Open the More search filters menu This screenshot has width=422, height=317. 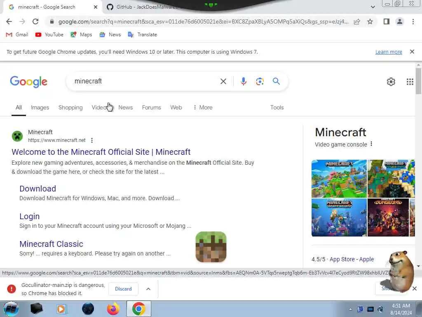pyautogui.click(x=203, y=107)
